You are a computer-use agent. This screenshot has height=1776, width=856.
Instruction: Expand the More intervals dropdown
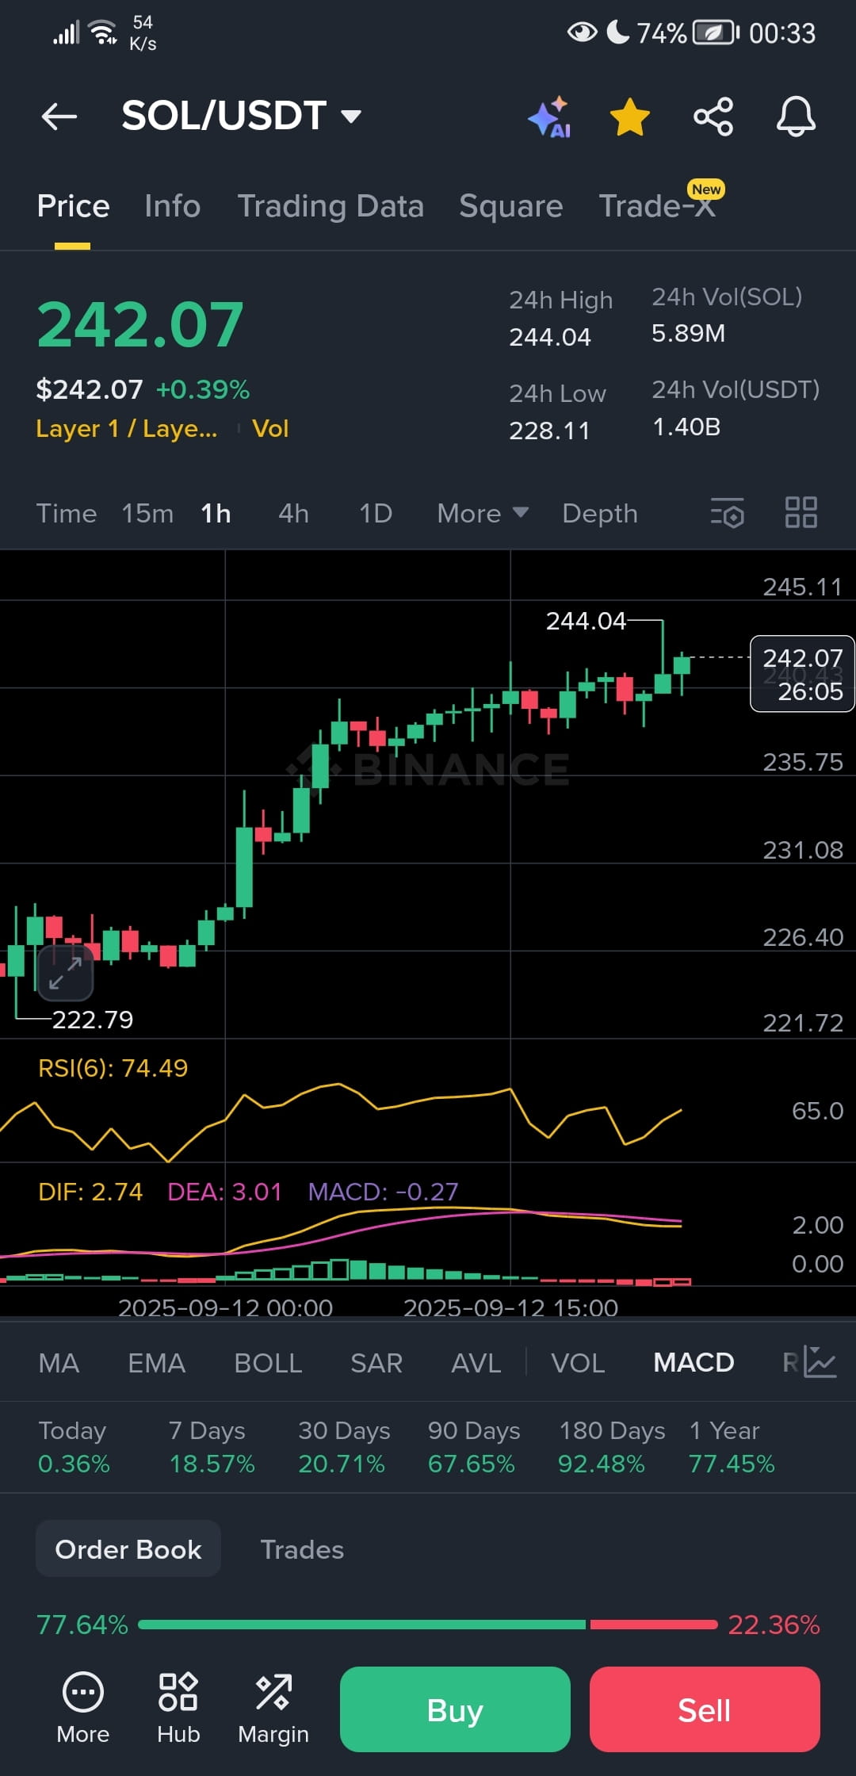(483, 514)
